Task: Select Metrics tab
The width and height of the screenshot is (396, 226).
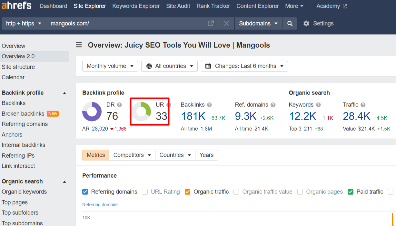Action: pyautogui.click(x=96, y=155)
